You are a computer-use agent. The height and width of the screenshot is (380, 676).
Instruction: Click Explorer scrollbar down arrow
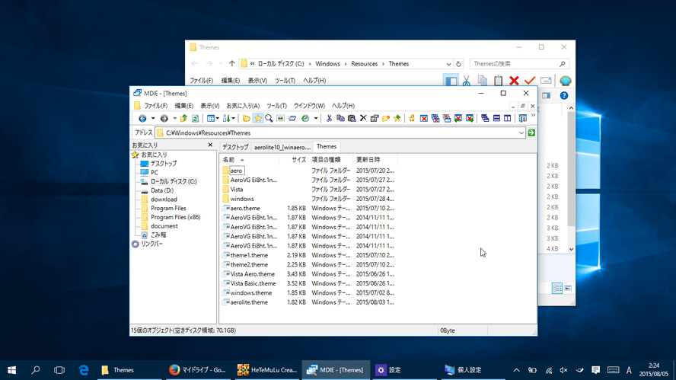(x=571, y=249)
